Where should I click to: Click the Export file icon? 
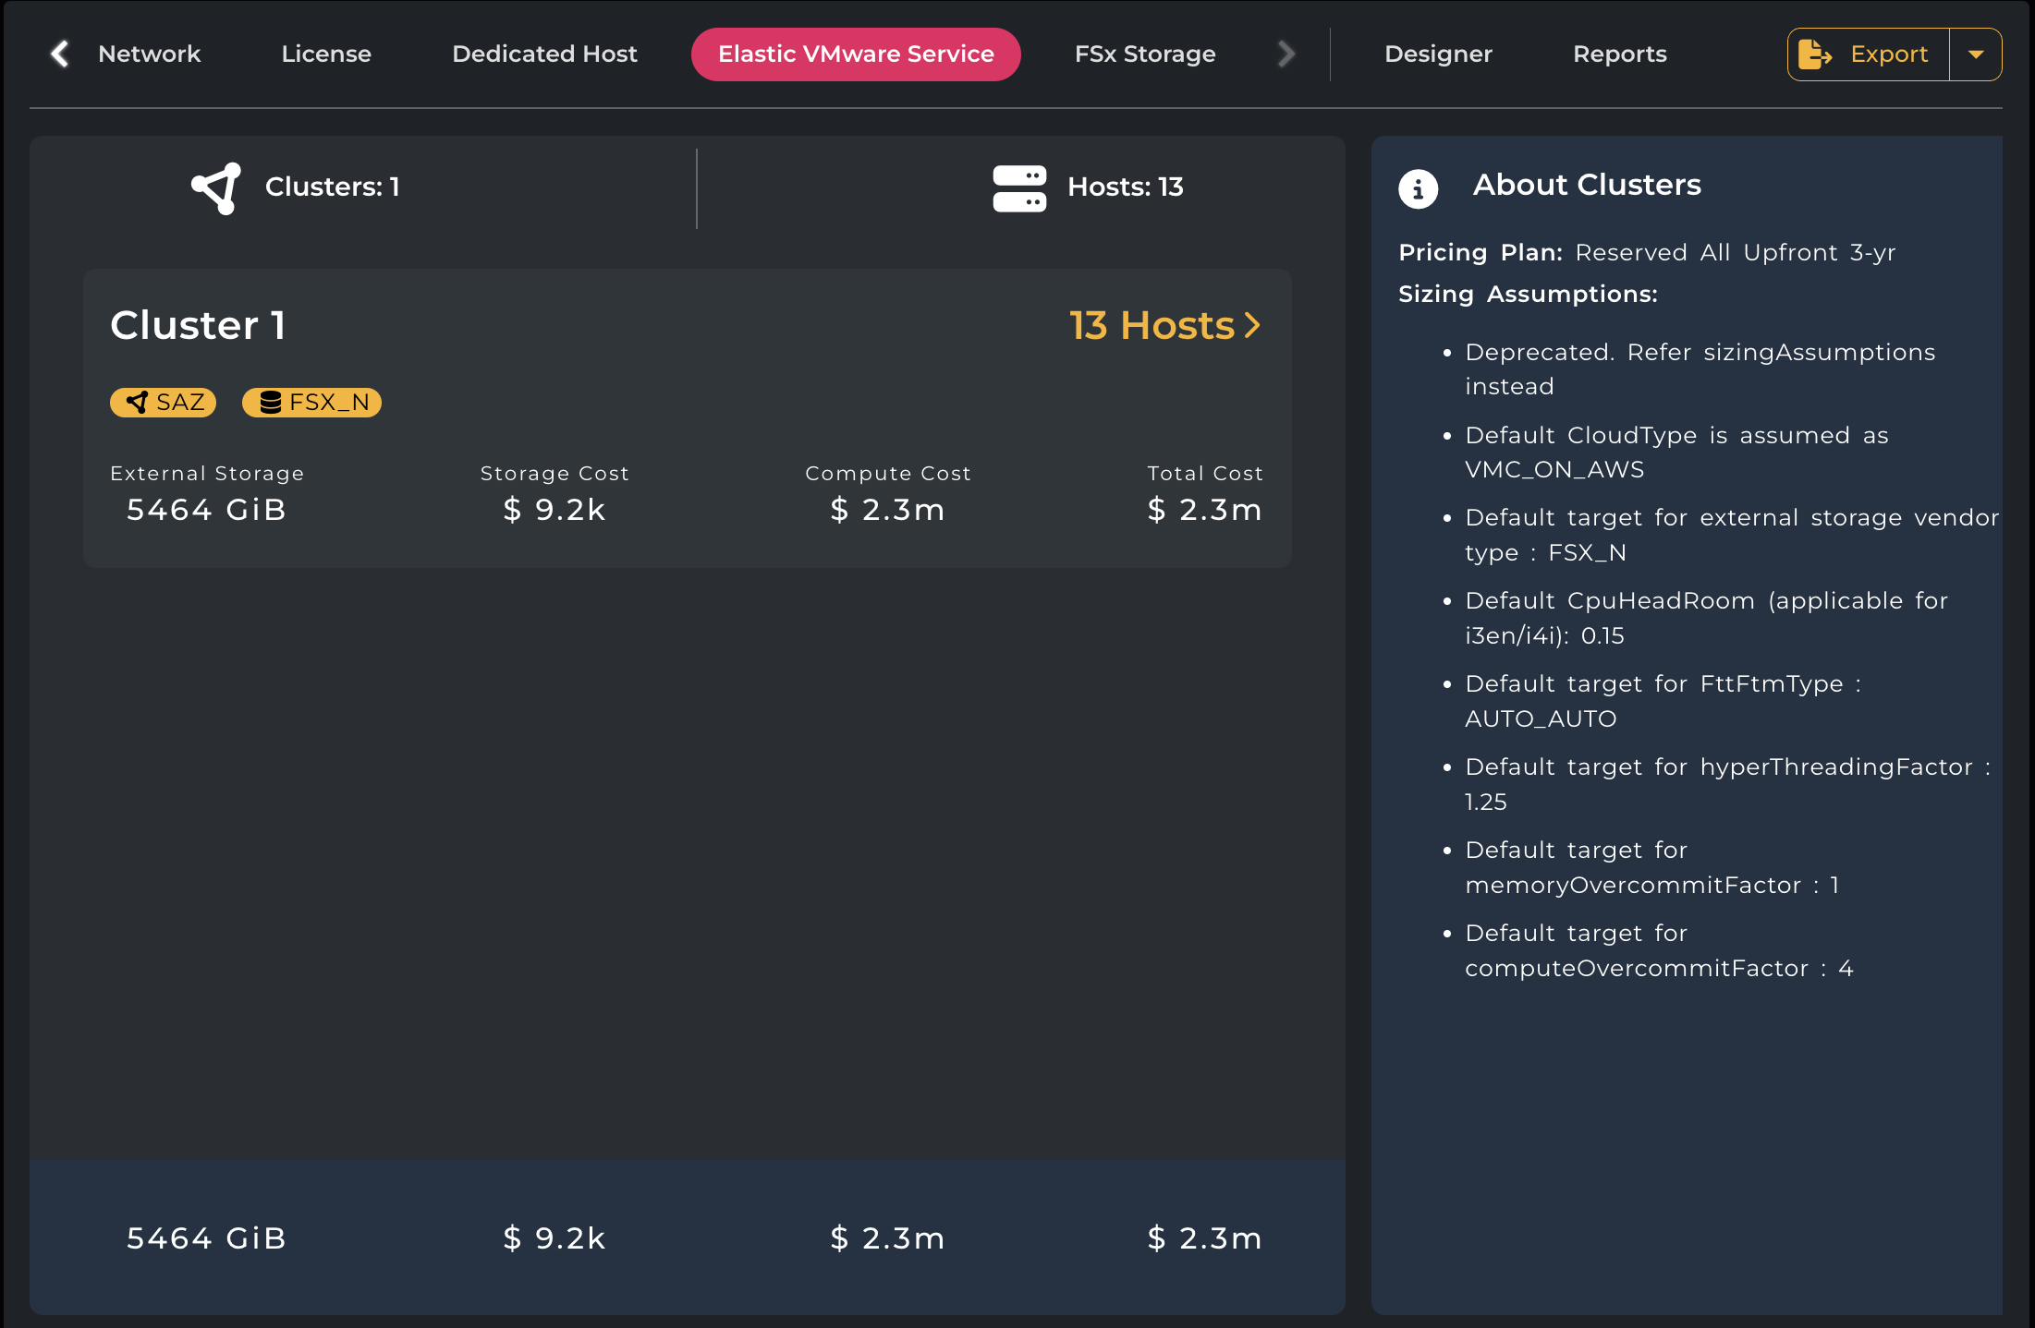1814,54
